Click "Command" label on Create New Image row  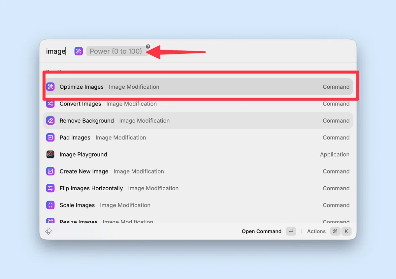[336, 171]
